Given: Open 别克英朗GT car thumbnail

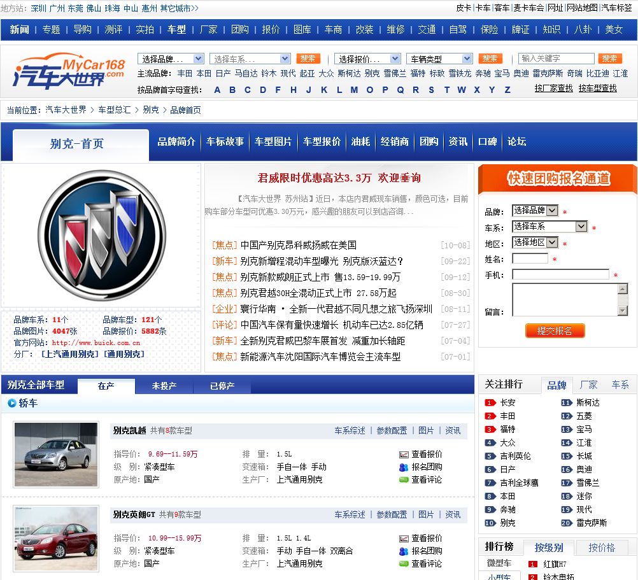Looking at the screenshot, I should pos(56,539).
